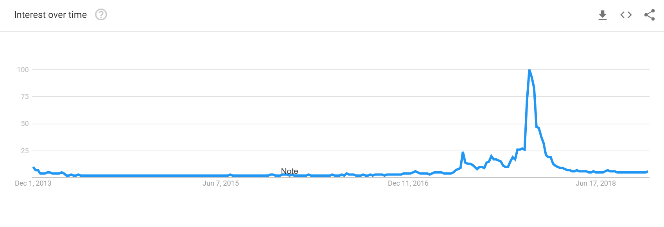Image resolution: width=664 pixels, height=227 pixels.
Task: Click the Dec 1, 2013 axis label
Action: coord(33,183)
